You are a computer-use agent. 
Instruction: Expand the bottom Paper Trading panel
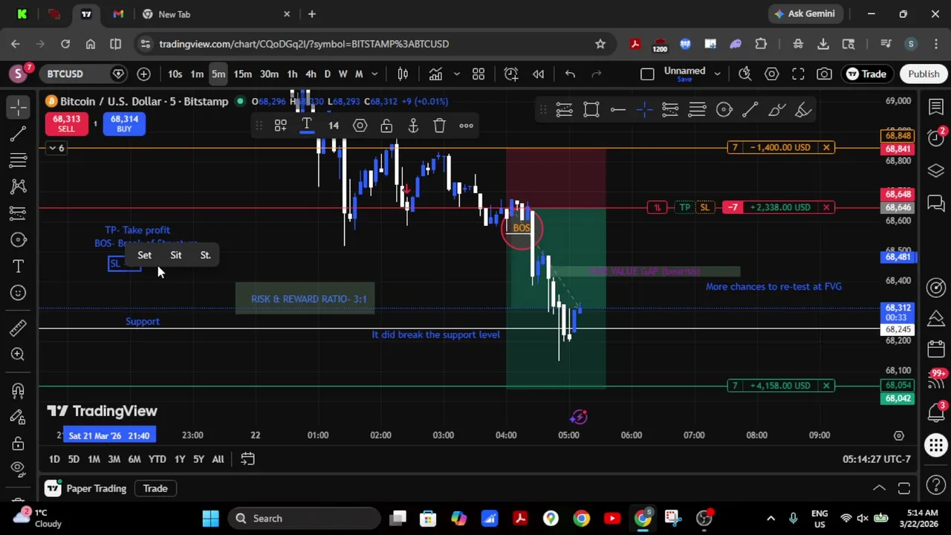pos(879,488)
